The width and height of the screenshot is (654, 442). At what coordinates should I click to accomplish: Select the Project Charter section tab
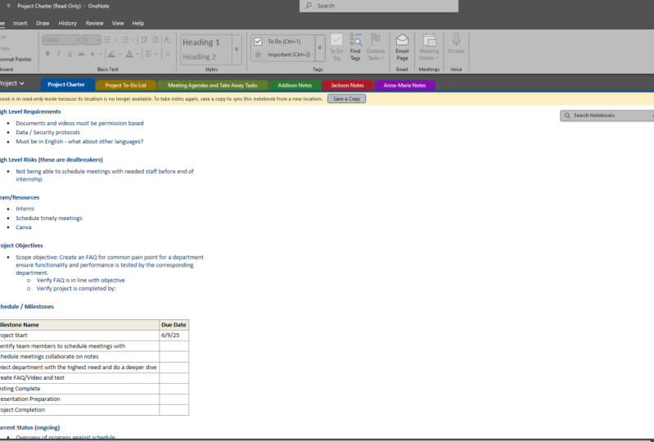66,84
